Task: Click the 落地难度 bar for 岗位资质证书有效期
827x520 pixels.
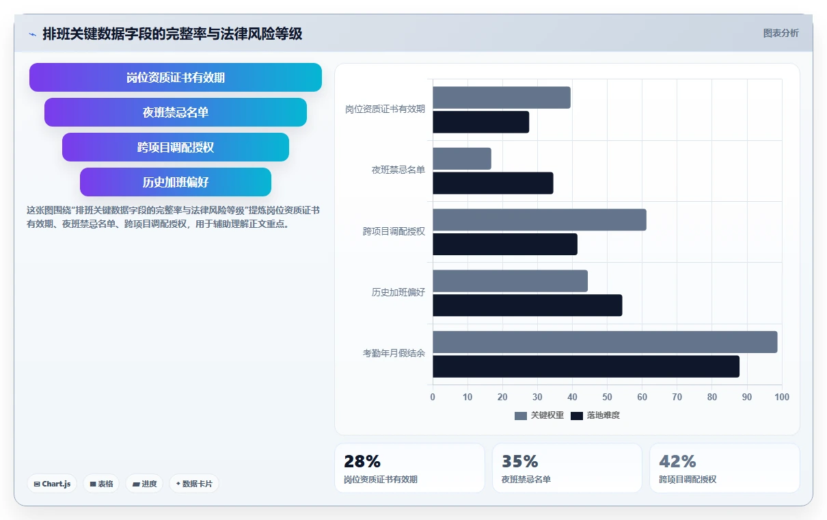Action: click(480, 122)
